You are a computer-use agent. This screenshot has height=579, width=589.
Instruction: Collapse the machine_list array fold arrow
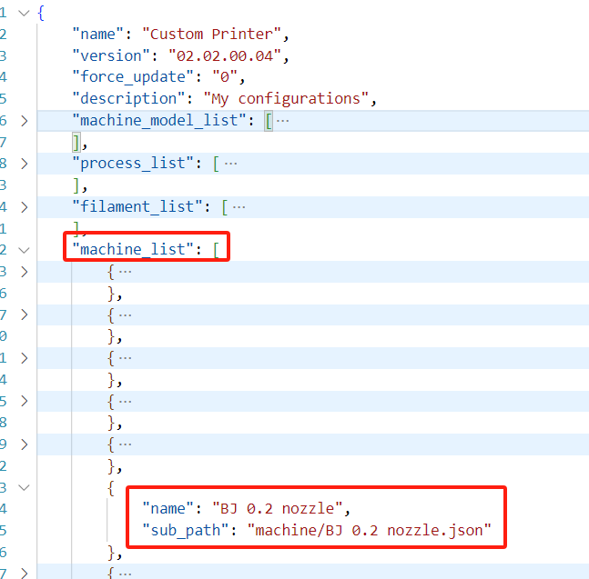[x=24, y=249]
